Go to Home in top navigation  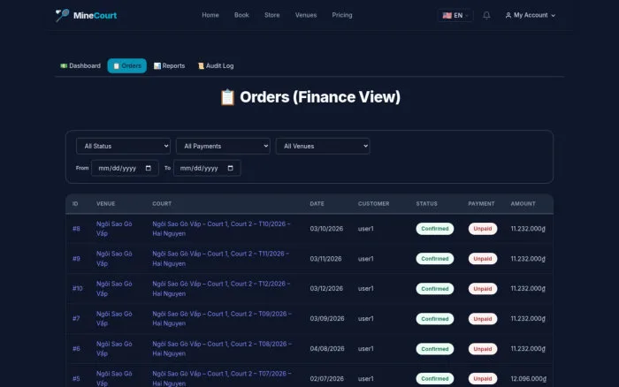point(210,15)
